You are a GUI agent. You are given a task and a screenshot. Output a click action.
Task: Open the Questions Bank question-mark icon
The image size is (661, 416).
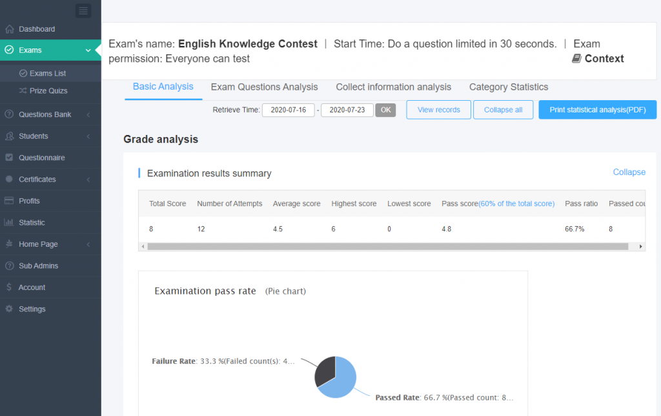click(9, 115)
